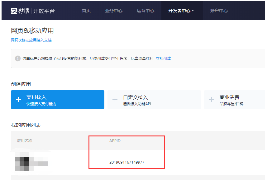The image size is (267, 182).
Task: Click the 创建应用 heading
Action: tap(21, 84)
